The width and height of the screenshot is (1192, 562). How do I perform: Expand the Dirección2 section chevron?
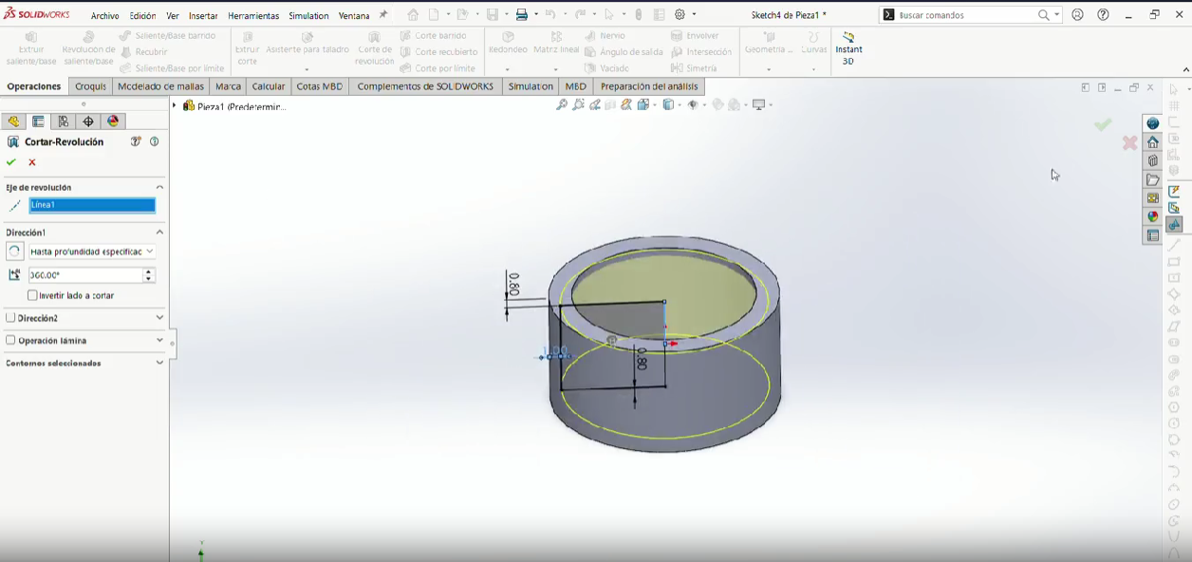[x=159, y=318]
